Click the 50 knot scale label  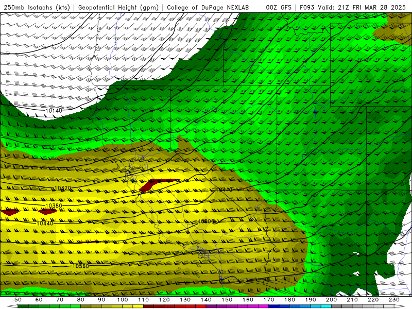click(18, 300)
